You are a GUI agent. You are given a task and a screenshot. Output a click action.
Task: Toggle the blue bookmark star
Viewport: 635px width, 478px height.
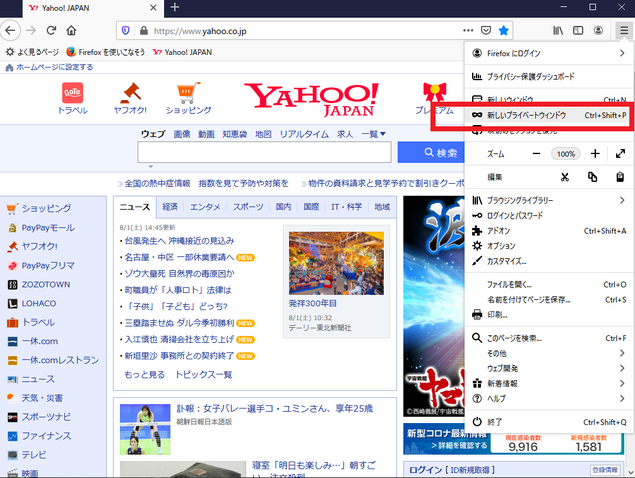(x=504, y=30)
